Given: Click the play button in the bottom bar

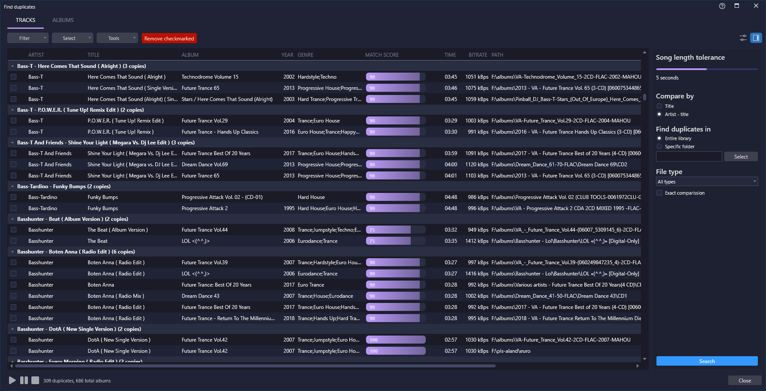Looking at the screenshot, I should 12,380.
